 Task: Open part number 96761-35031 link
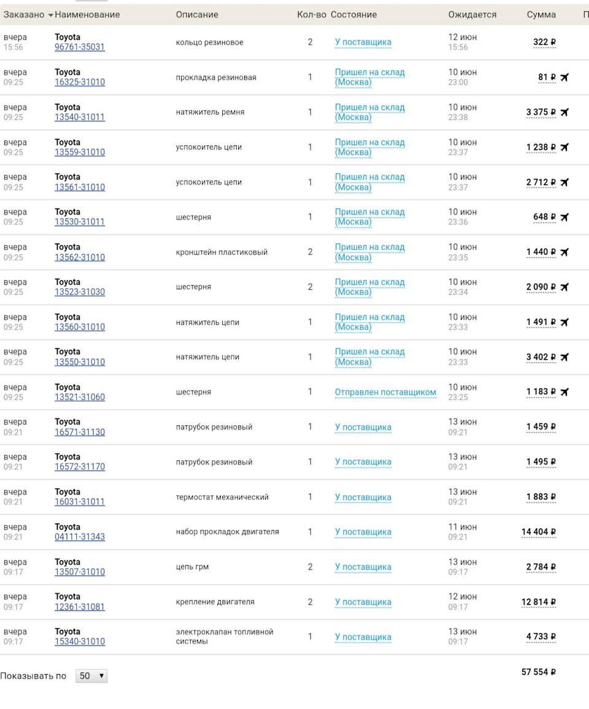[x=80, y=47]
